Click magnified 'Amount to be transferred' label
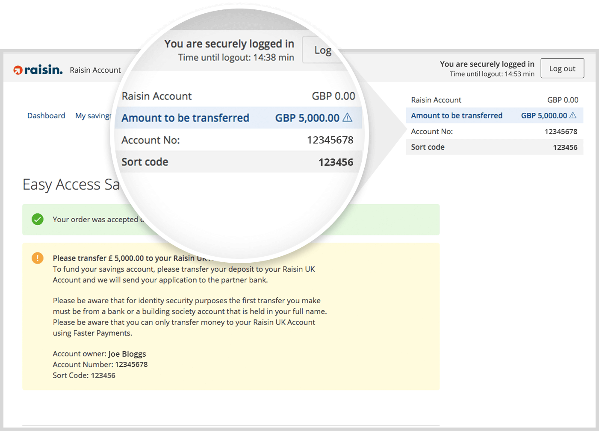Image resolution: width=599 pixels, height=431 pixels. tap(185, 118)
